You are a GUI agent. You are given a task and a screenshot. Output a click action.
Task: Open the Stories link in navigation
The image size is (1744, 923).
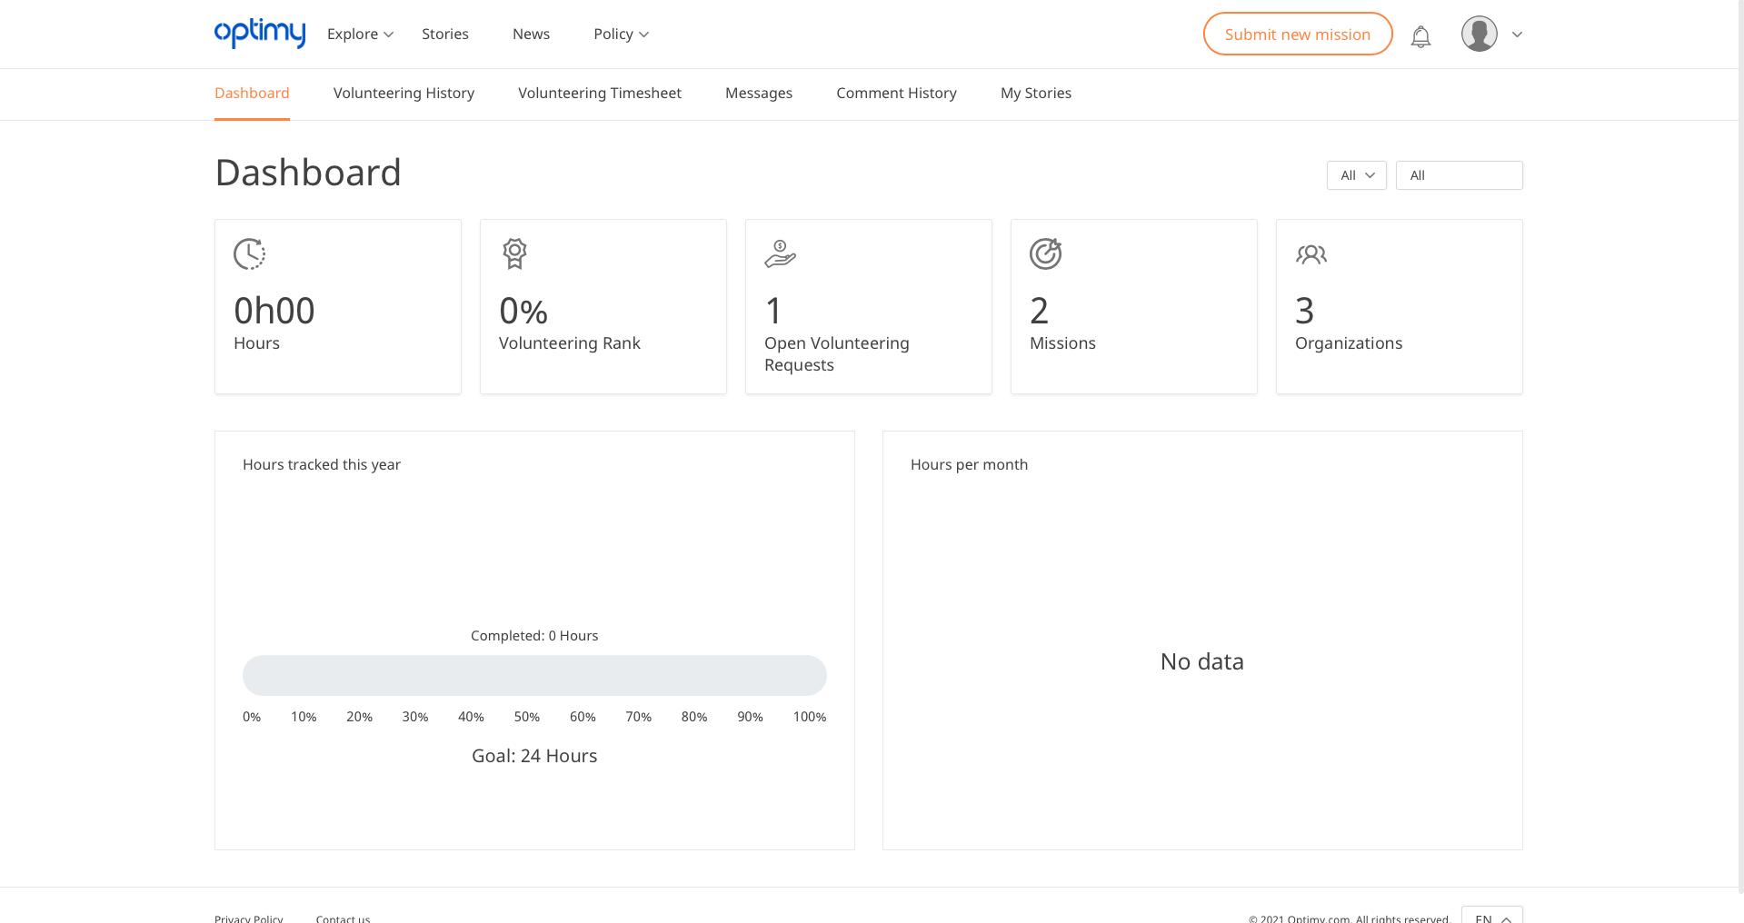point(445,35)
